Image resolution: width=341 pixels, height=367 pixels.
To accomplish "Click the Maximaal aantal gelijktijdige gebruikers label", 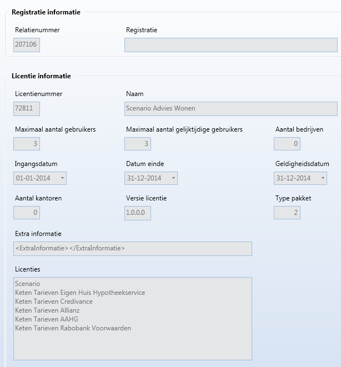I will (184, 129).
